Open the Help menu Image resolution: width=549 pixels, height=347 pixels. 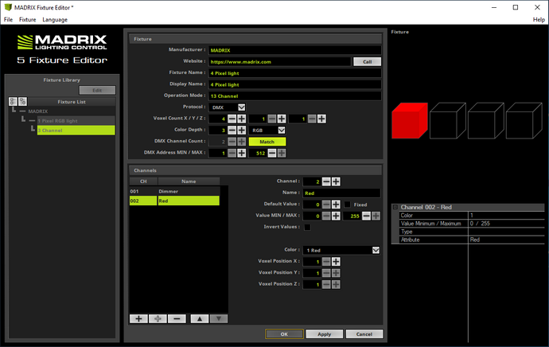(539, 20)
